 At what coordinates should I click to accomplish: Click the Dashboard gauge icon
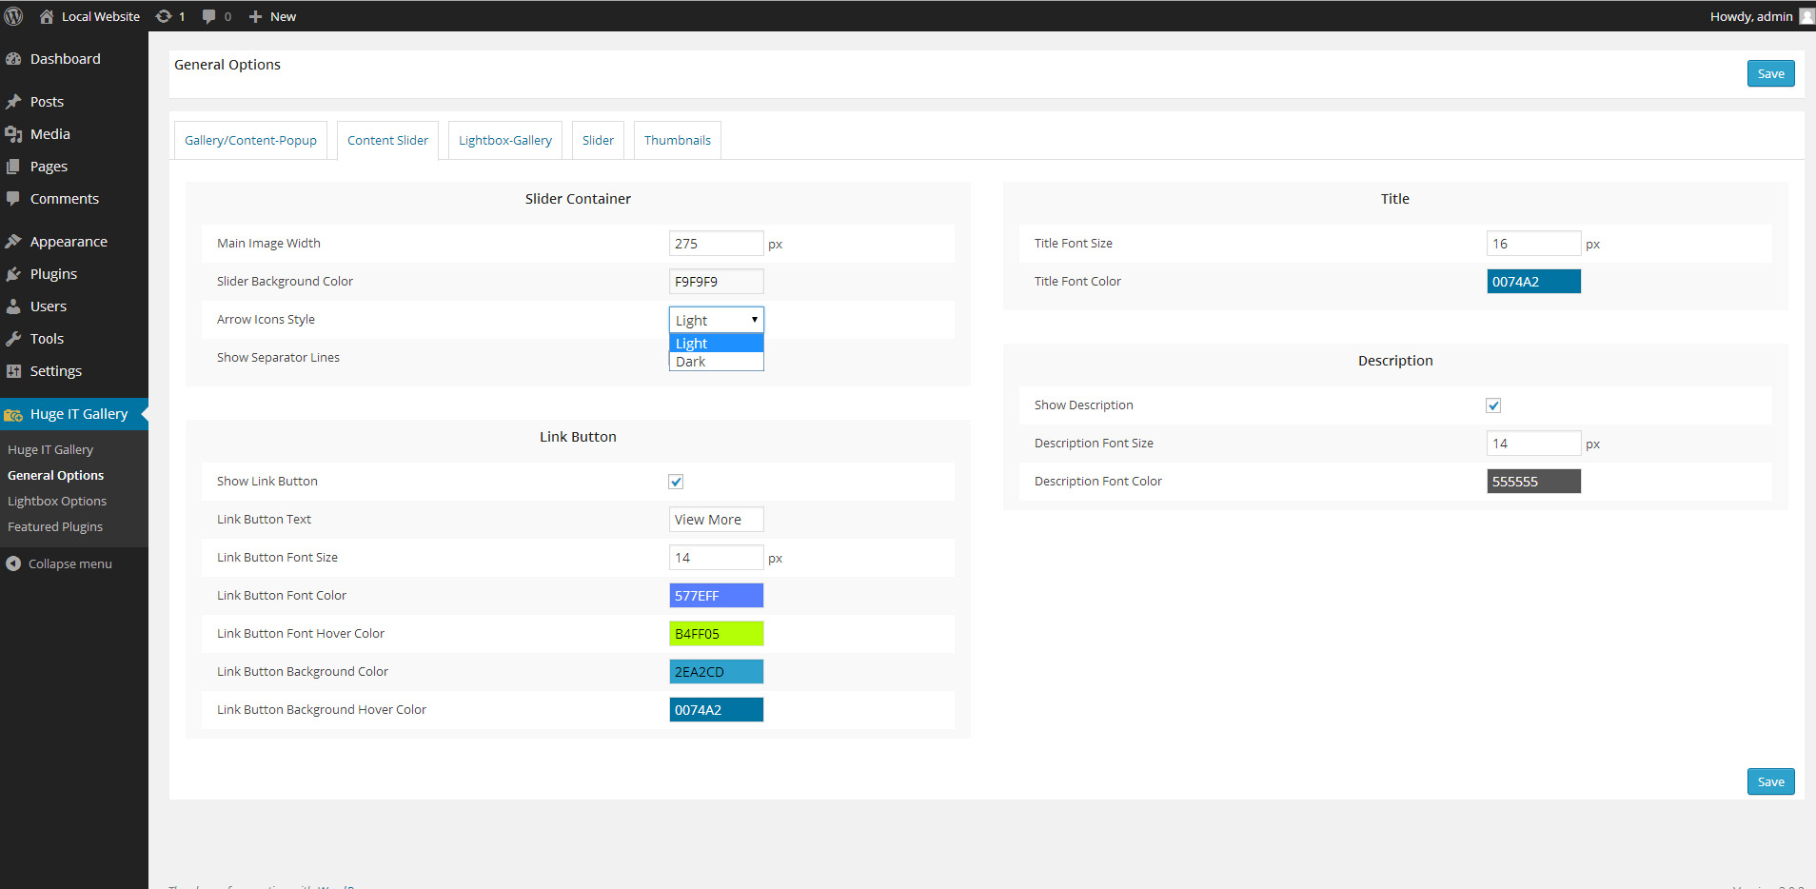[13, 59]
